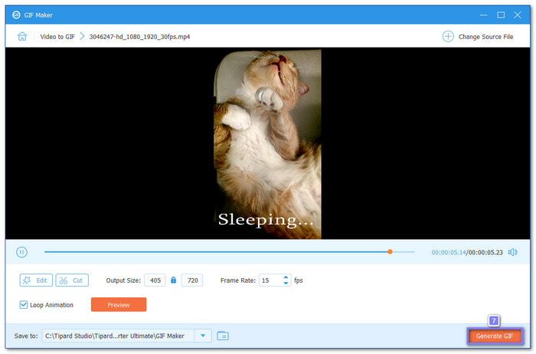
Task: Click the orange Preview button
Action: point(119,305)
